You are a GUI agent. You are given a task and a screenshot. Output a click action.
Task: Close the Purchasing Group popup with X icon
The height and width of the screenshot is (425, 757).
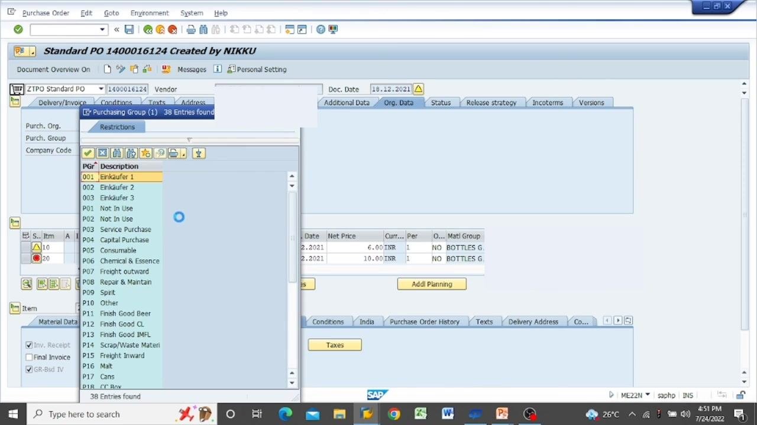point(102,153)
